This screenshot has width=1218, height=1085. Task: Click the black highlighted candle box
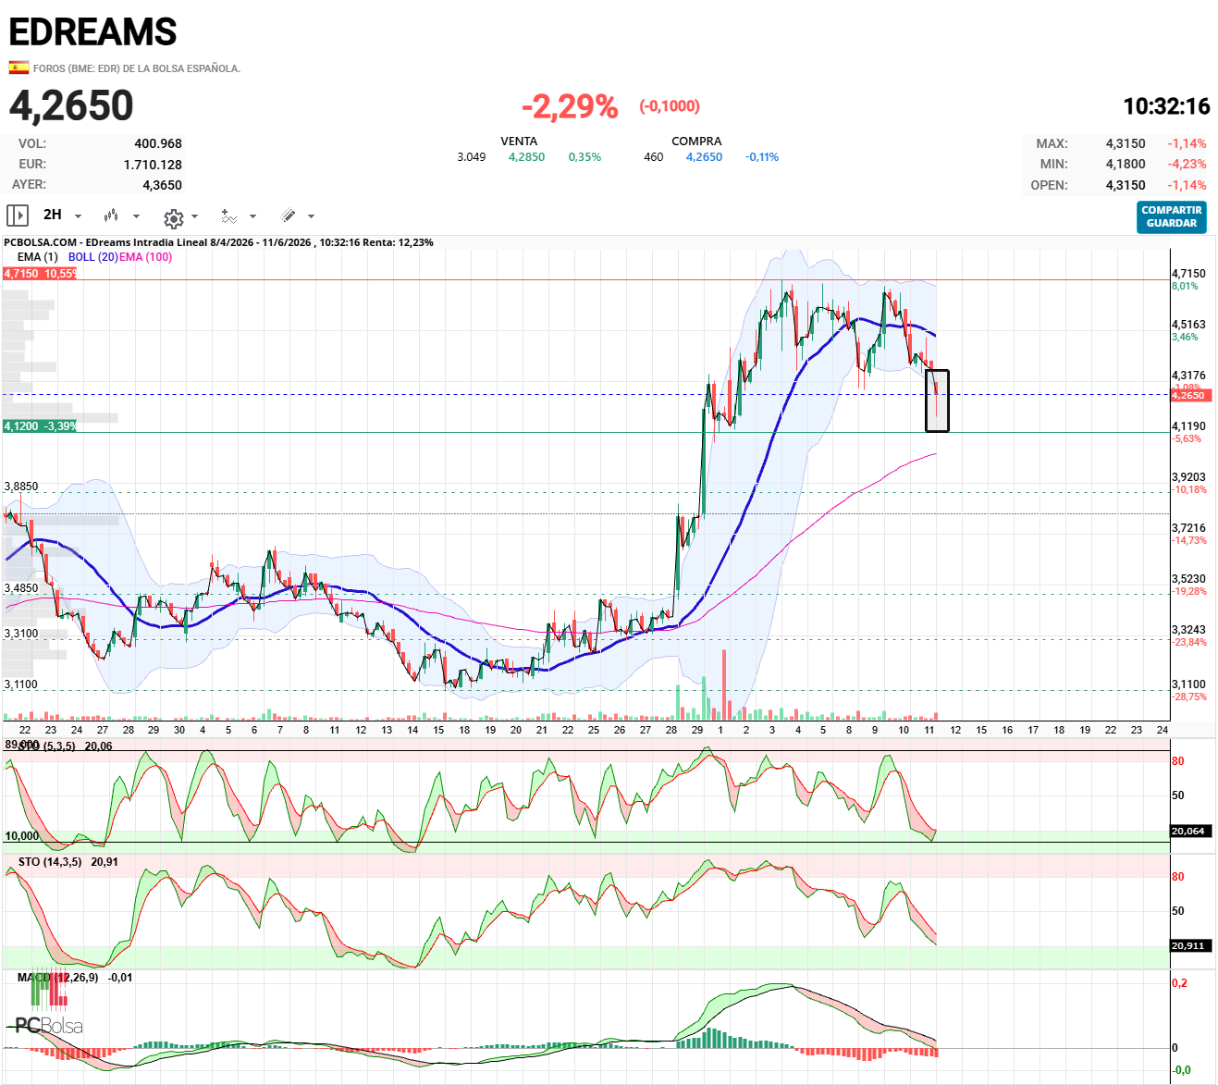(937, 401)
